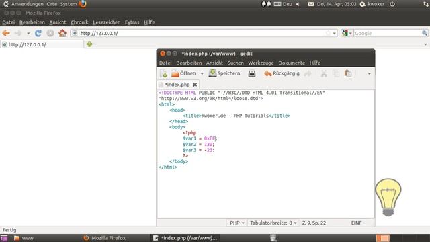This screenshot has height=242, width=430.
Task: Switch workspace using bottom panel switcher
Action: 382,238
